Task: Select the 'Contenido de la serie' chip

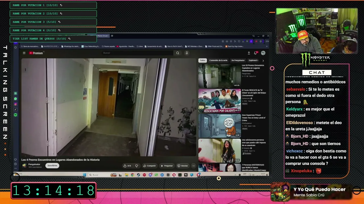Action: [x=218, y=60]
